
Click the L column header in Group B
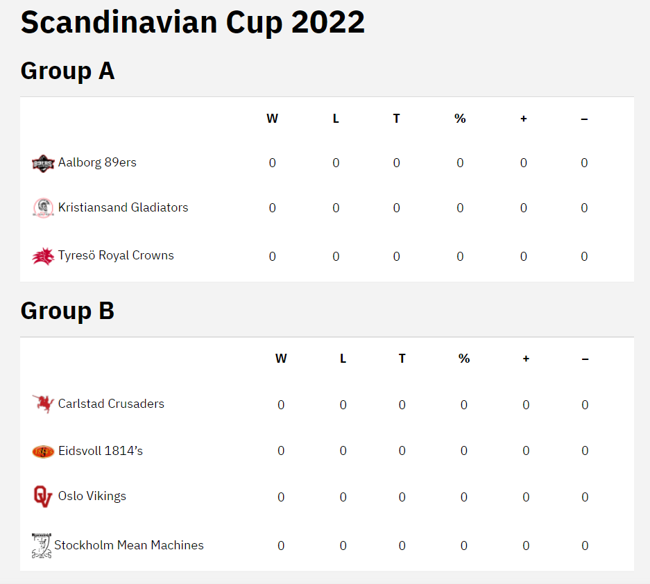(343, 359)
